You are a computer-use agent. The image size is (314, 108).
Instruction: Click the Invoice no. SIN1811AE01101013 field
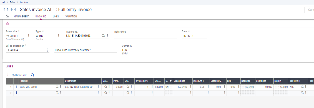[x=84, y=36]
